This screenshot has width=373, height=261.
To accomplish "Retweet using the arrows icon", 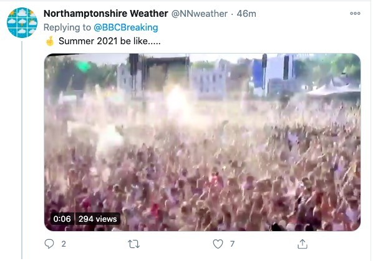I will tap(133, 244).
